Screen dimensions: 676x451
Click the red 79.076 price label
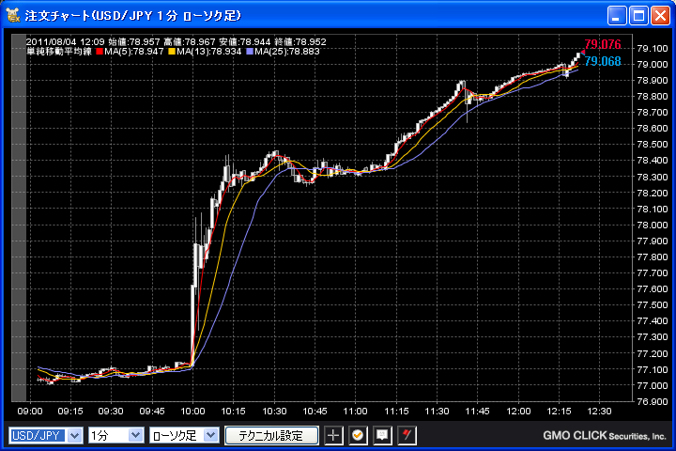tap(602, 44)
